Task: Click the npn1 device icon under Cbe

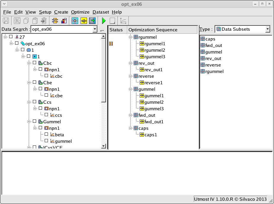Action: coord(46,89)
